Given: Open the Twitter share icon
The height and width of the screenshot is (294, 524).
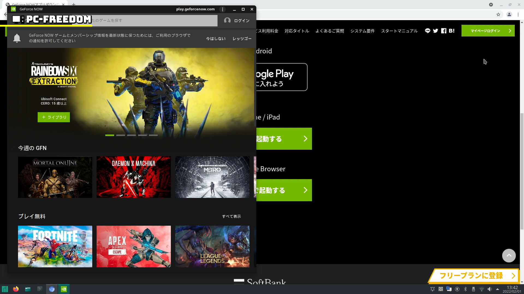Looking at the screenshot, I should [436, 31].
